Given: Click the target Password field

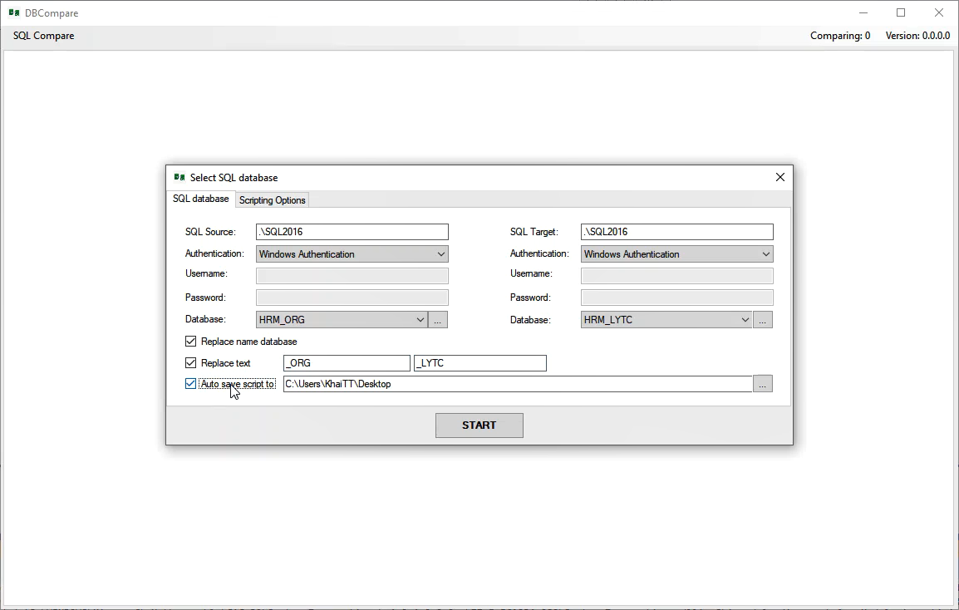Looking at the screenshot, I should pos(677,298).
